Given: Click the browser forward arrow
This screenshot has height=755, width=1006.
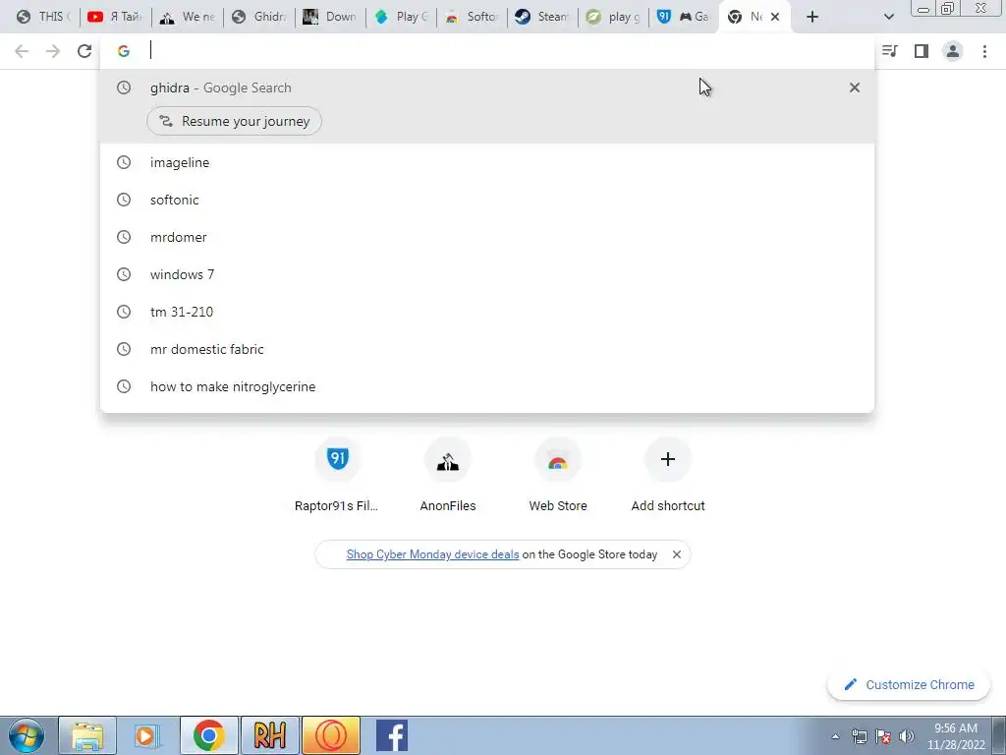Looking at the screenshot, I should [53, 51].
